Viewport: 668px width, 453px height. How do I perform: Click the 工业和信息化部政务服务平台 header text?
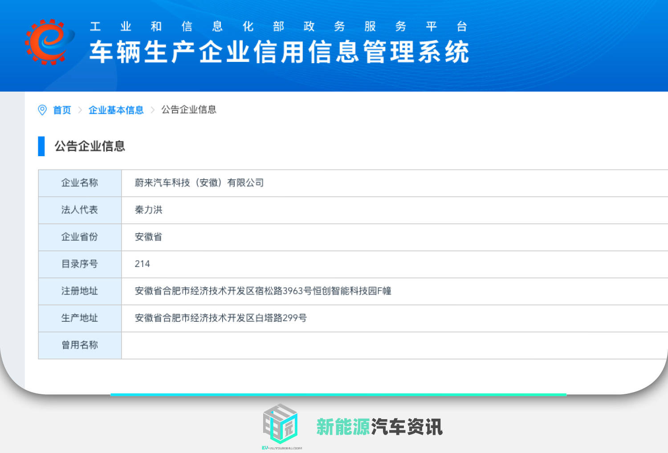279,27
